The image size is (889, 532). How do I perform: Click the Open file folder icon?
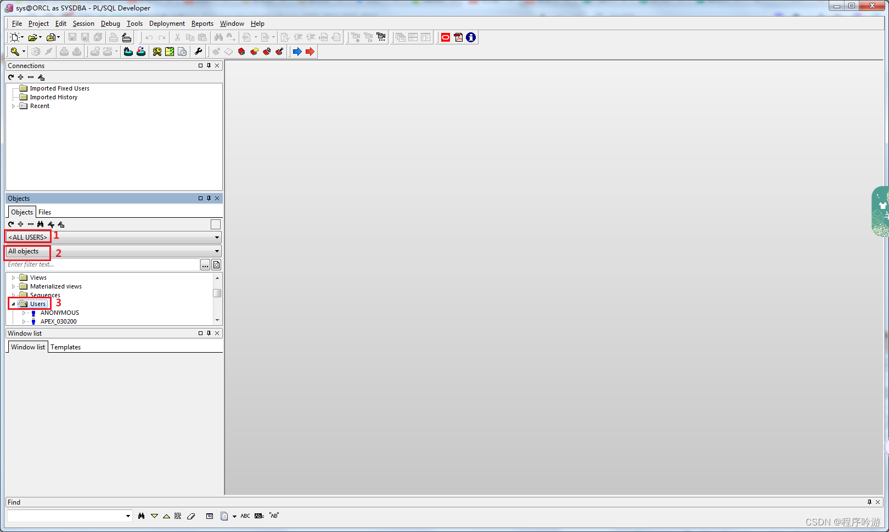coord(33,37)
